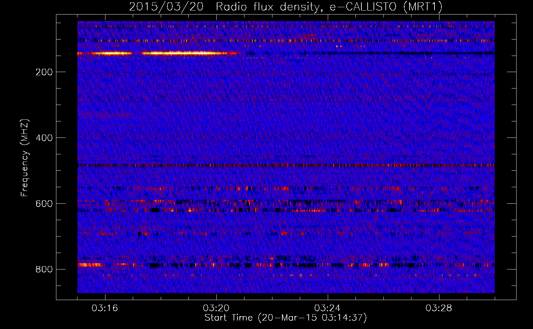Click the 03:24 time tick label
Viewport: 533px width, 329px height.
(327, 308)
